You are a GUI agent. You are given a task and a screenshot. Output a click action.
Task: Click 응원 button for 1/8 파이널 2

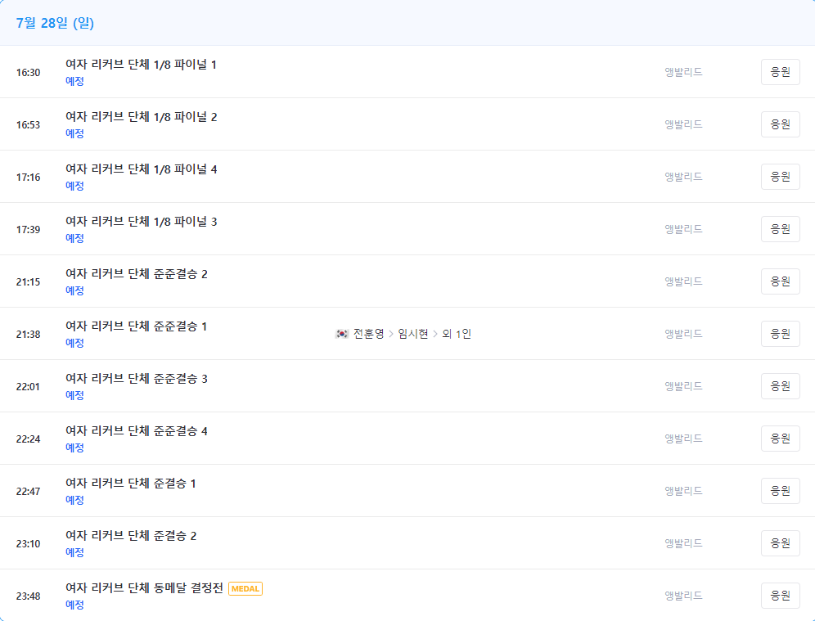(780, 124)
